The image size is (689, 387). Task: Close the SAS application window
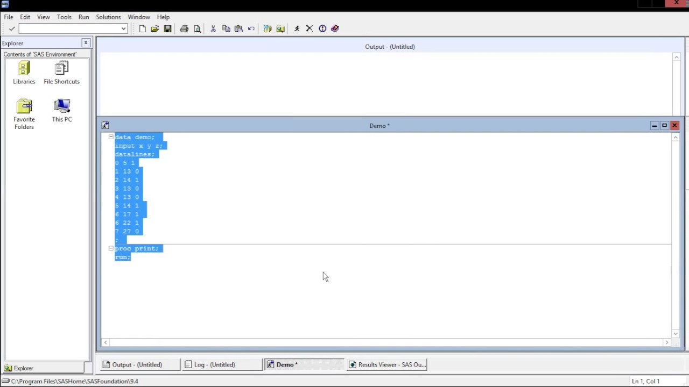coord(677,3)
